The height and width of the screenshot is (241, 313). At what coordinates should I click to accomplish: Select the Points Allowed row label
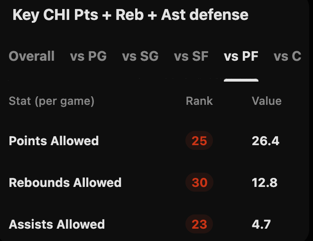[54, 141]
